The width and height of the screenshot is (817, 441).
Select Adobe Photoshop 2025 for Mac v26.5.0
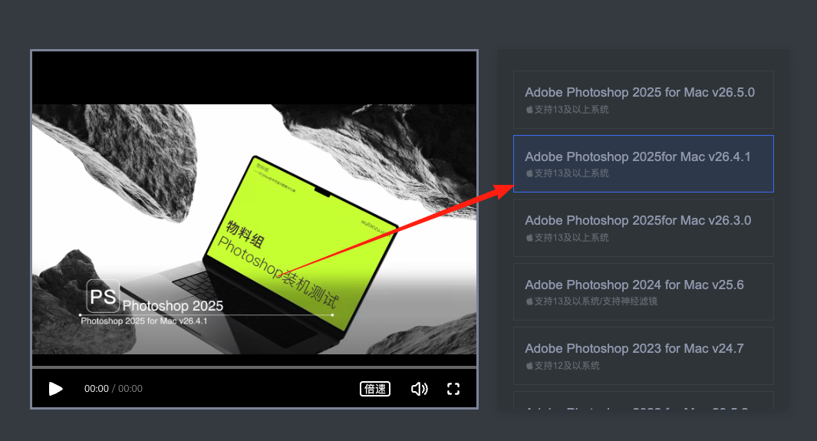click(644, 100)
